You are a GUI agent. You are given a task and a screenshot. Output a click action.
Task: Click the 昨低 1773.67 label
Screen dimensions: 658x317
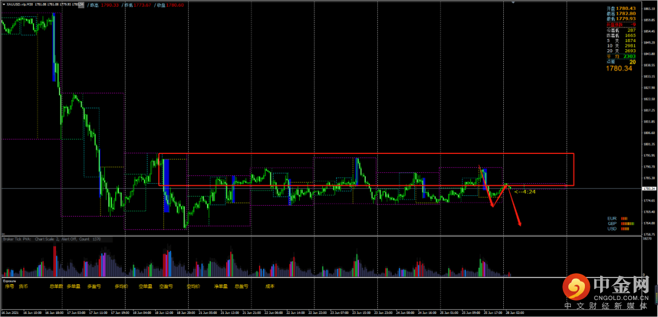point(136,5)
